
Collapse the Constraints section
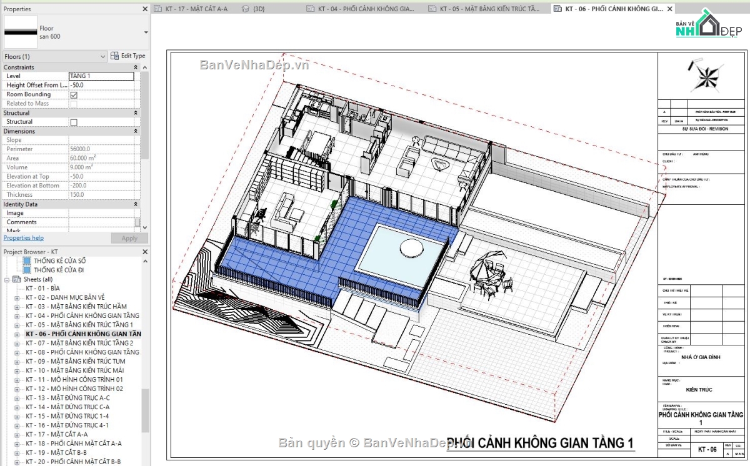136,67
